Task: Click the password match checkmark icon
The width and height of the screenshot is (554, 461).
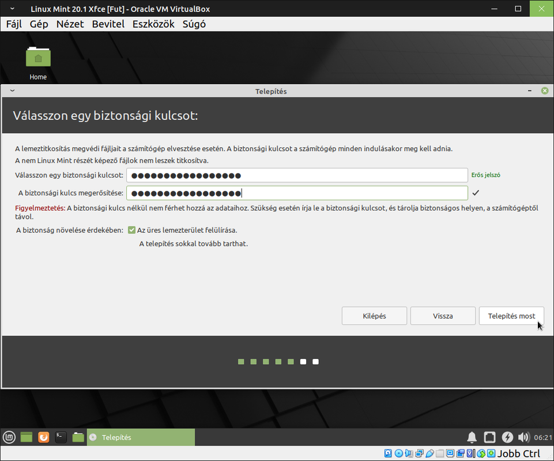Action: tap(476, 192)
